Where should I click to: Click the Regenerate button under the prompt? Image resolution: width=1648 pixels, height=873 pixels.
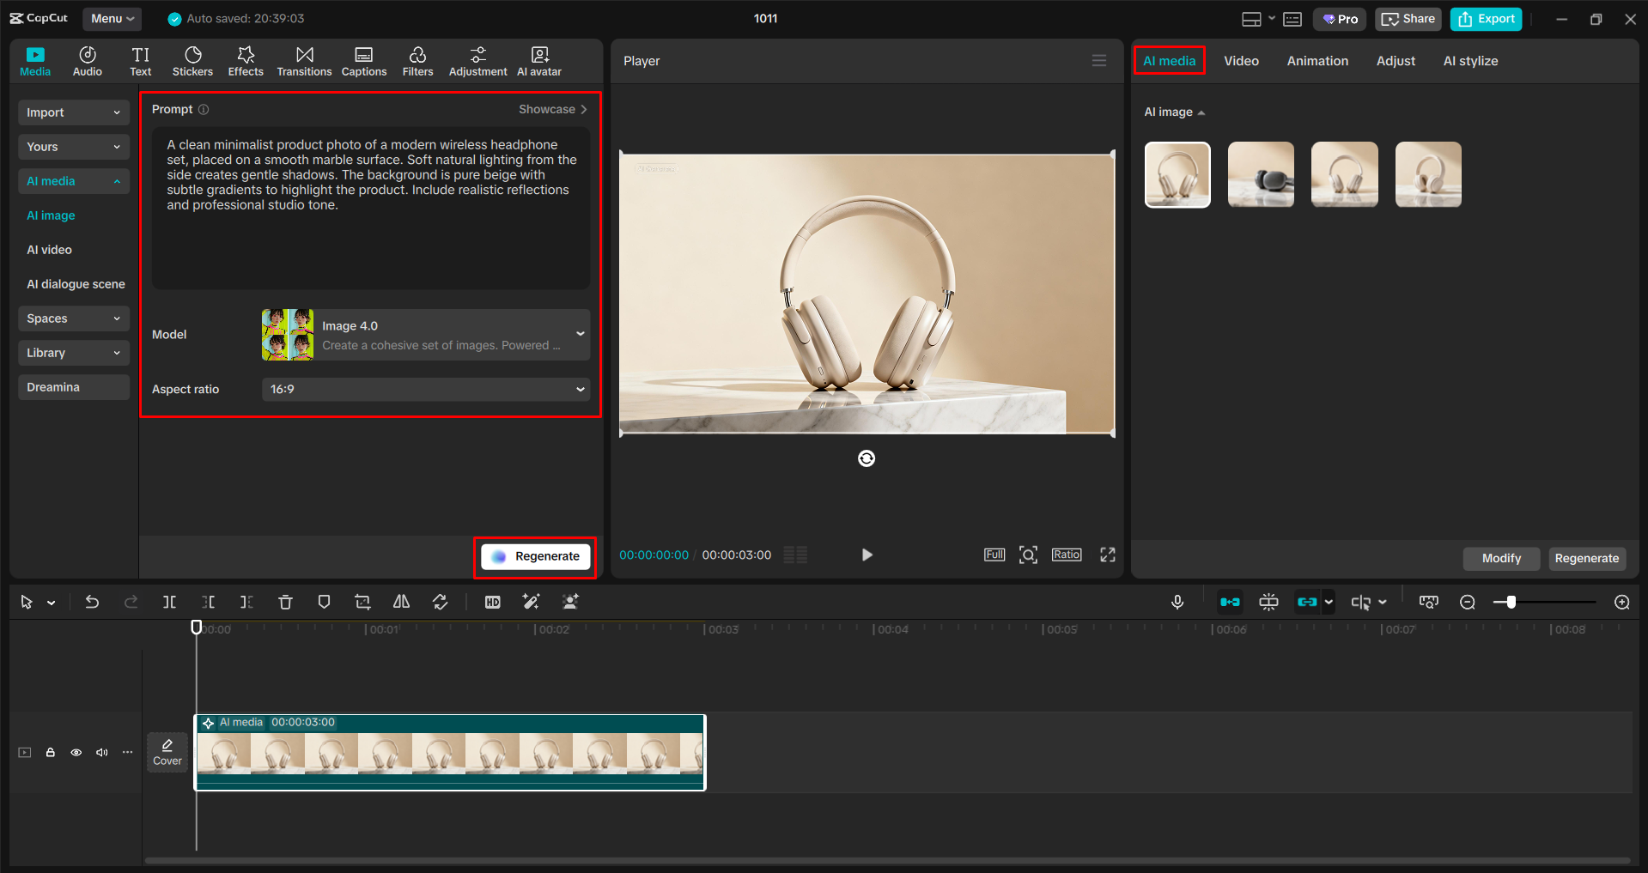point(534,556)
